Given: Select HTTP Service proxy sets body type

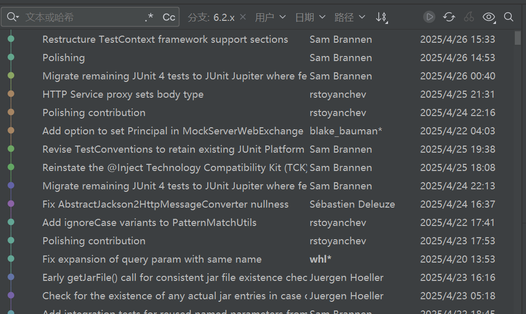Looking at the screenshot, I should coord(123,94).
